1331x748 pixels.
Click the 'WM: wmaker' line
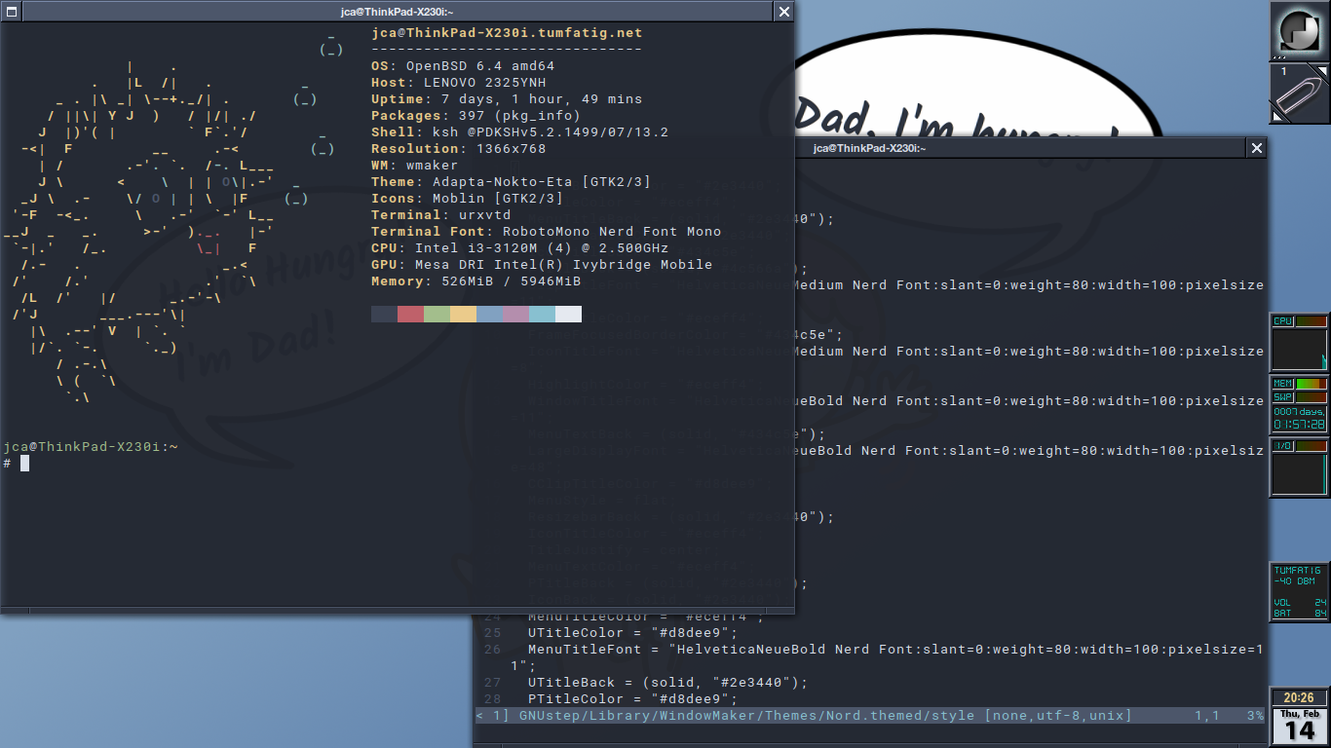coord(415,166)
